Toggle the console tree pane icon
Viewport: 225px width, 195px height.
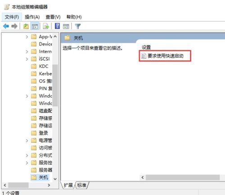pos(35,26)
